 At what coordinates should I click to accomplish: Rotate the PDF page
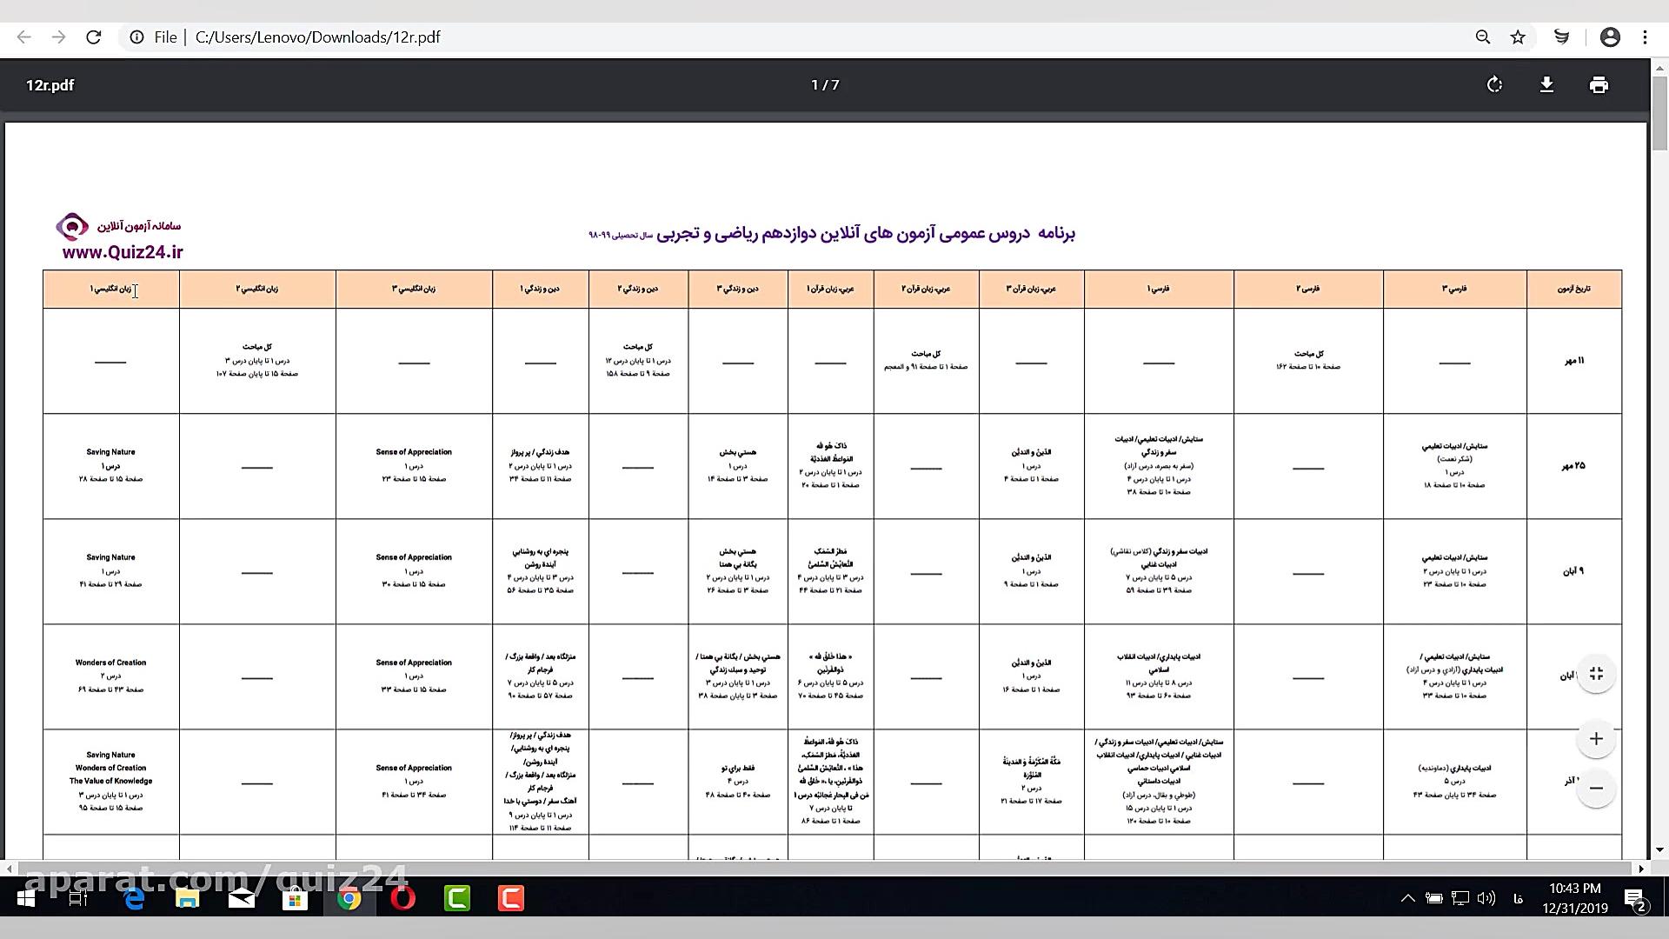tap(1495, 84)
